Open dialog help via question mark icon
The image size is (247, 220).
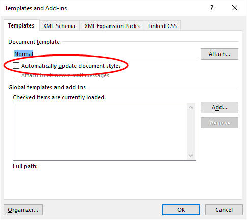[212, 8]
